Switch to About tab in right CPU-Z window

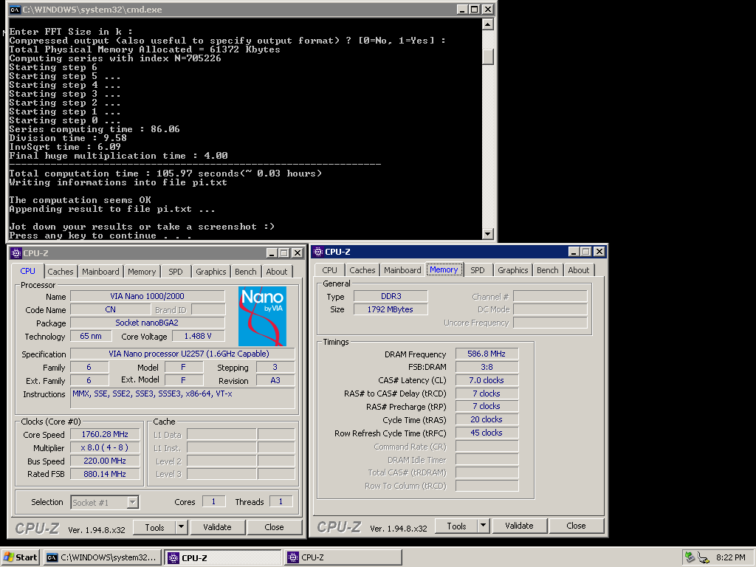click(579, 270)
